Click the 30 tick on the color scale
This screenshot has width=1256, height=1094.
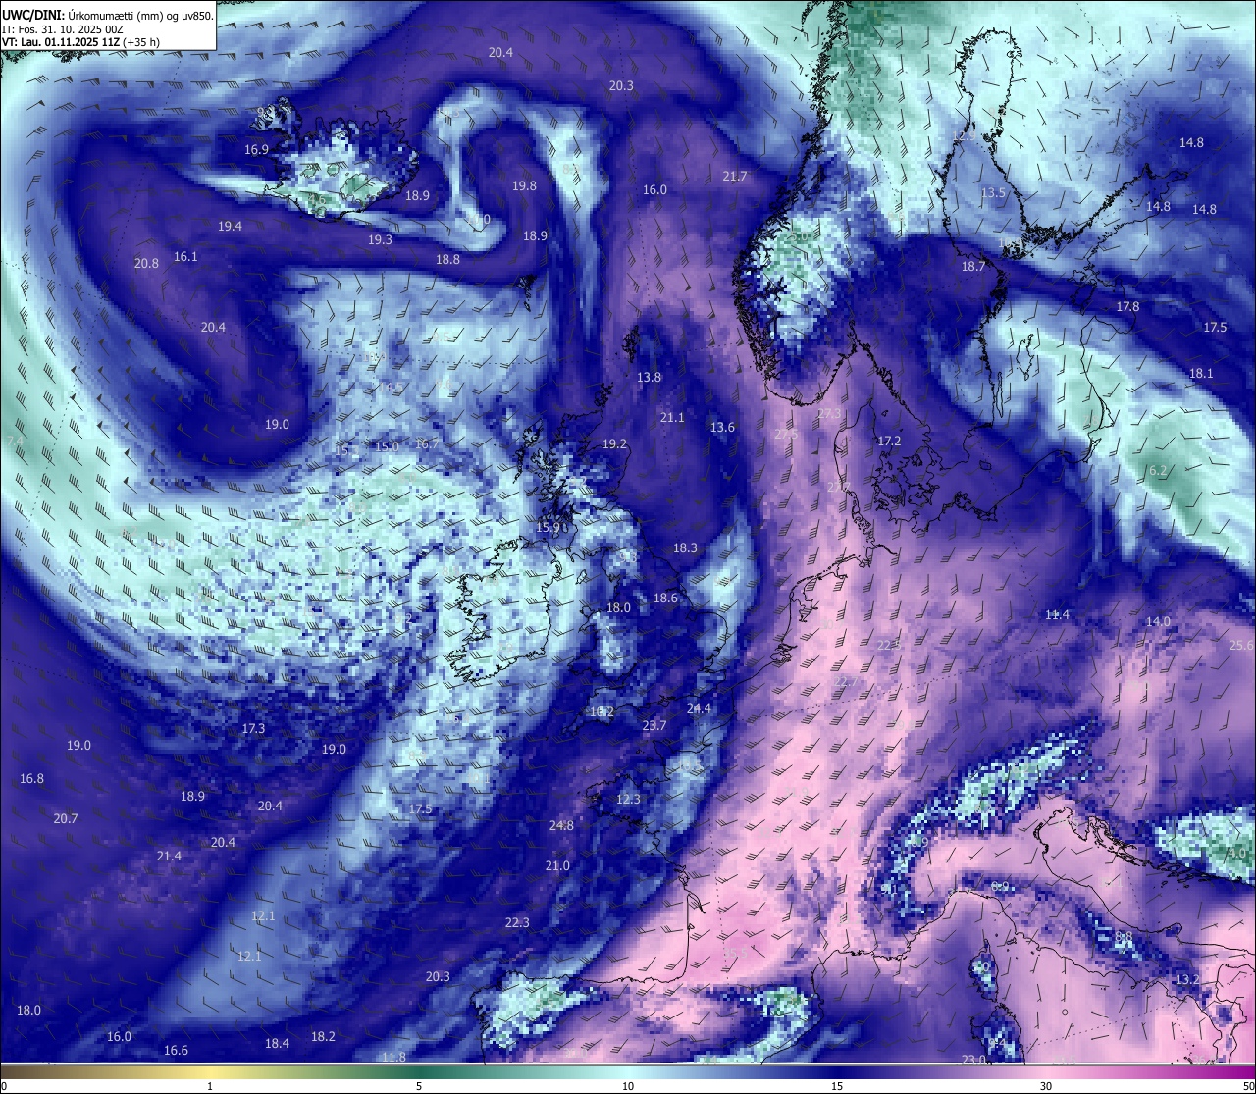(1046, 1086)
